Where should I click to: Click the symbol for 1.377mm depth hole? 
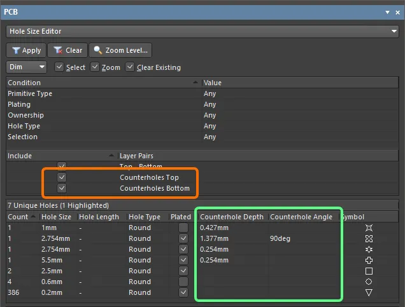click(x=369, y=238)
